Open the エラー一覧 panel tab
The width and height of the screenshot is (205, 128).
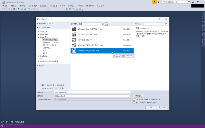click(9, 122)
